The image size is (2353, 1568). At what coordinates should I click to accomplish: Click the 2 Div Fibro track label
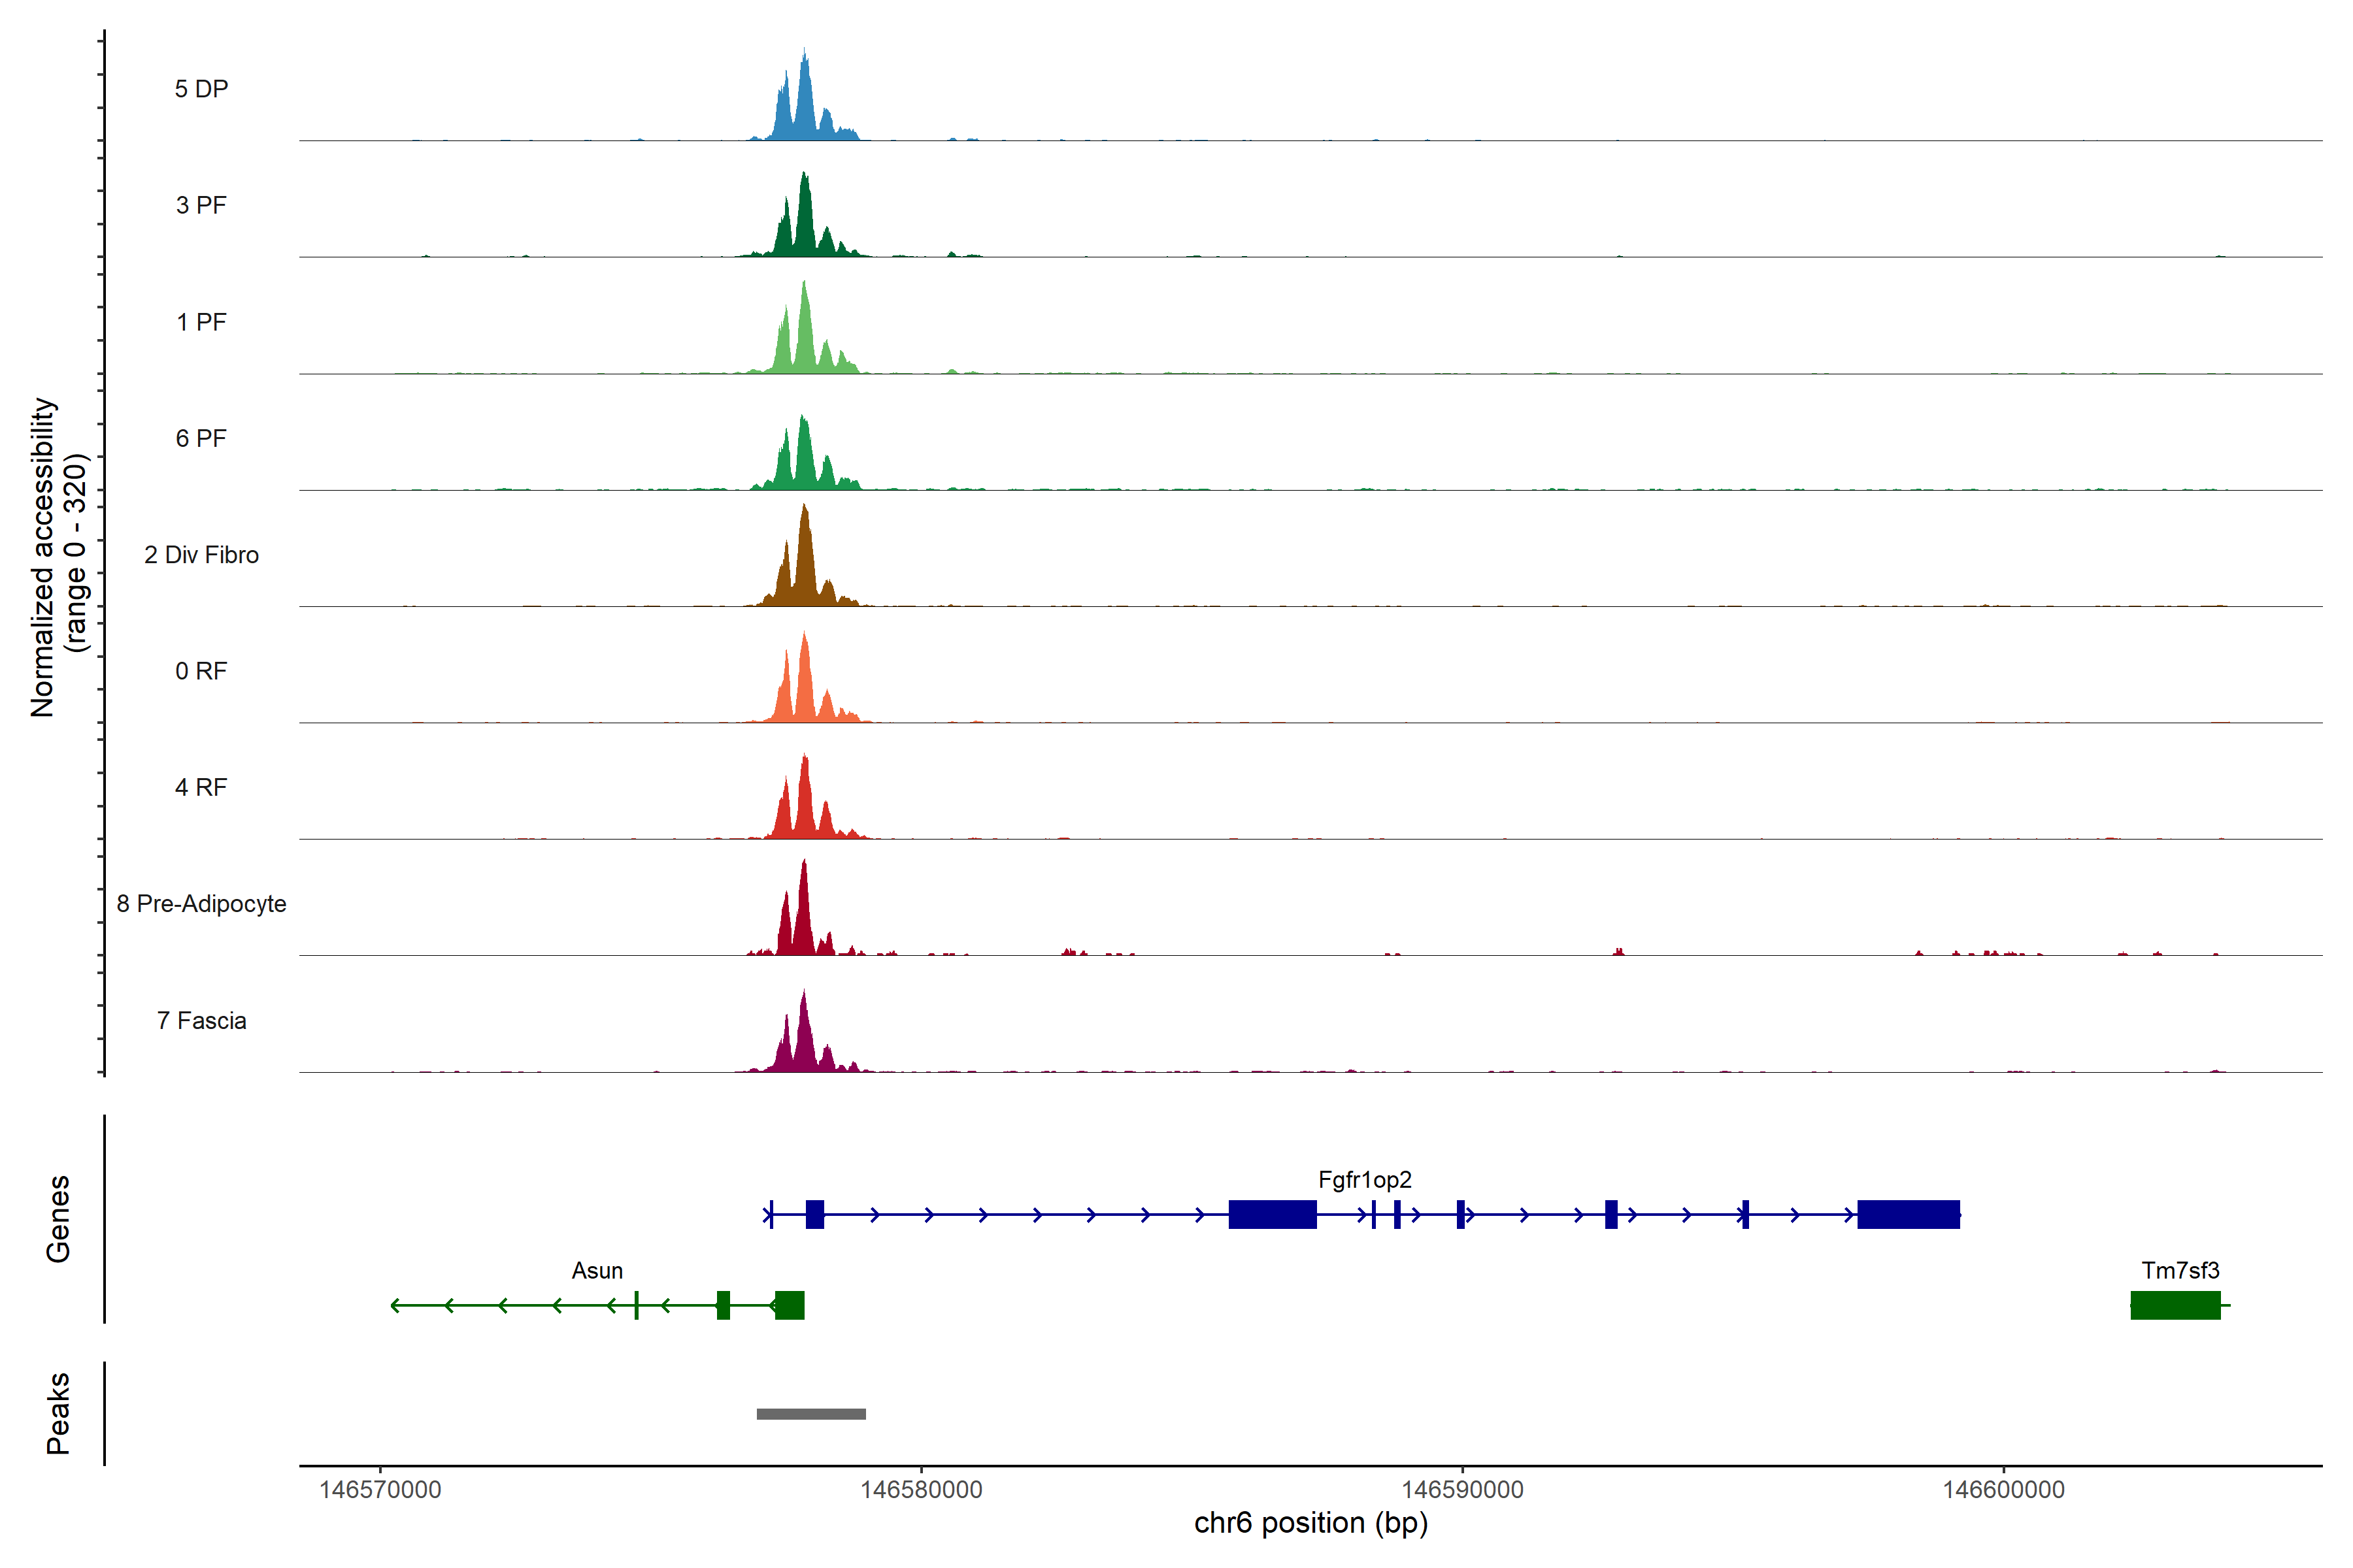coord(201,555)
